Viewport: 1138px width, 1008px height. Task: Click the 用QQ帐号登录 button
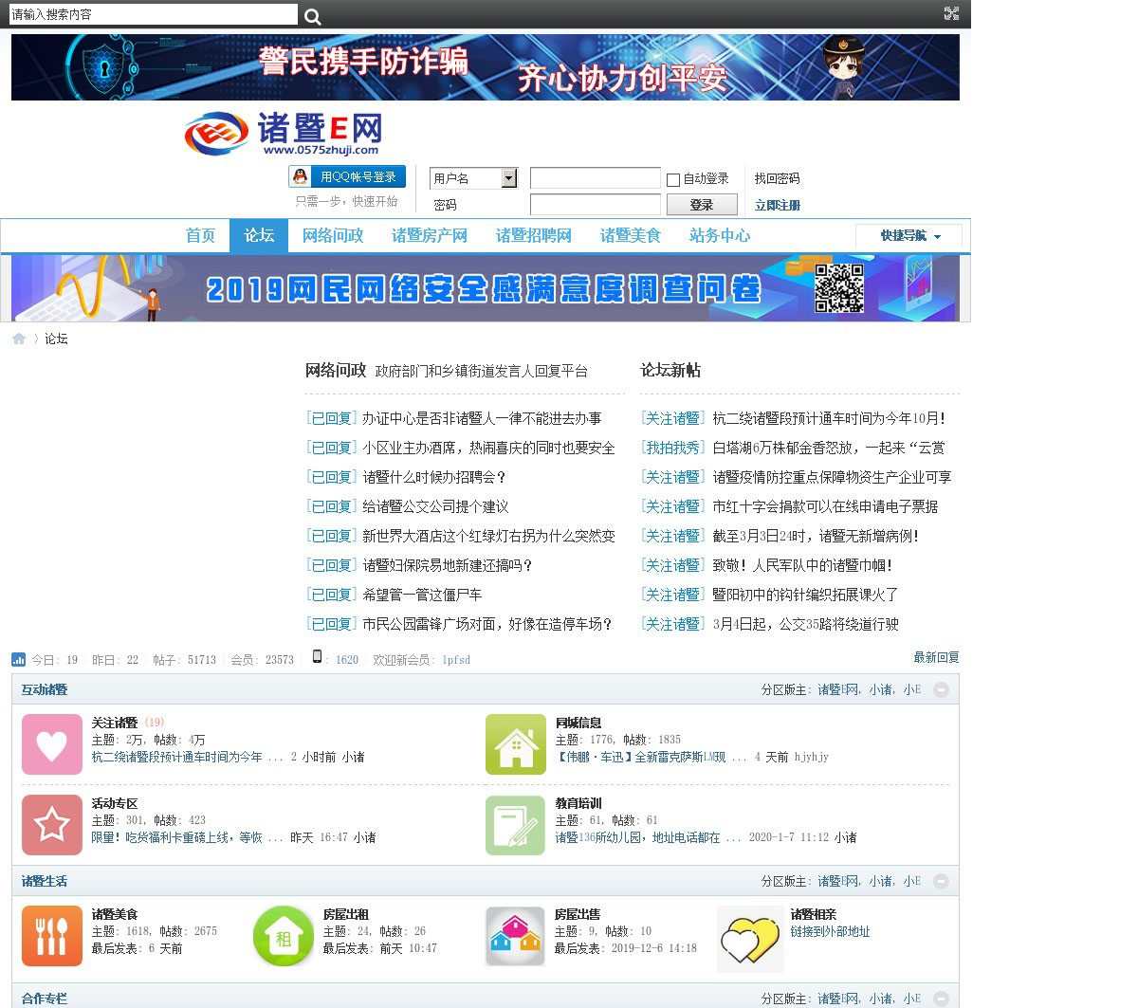coord(347,176)
